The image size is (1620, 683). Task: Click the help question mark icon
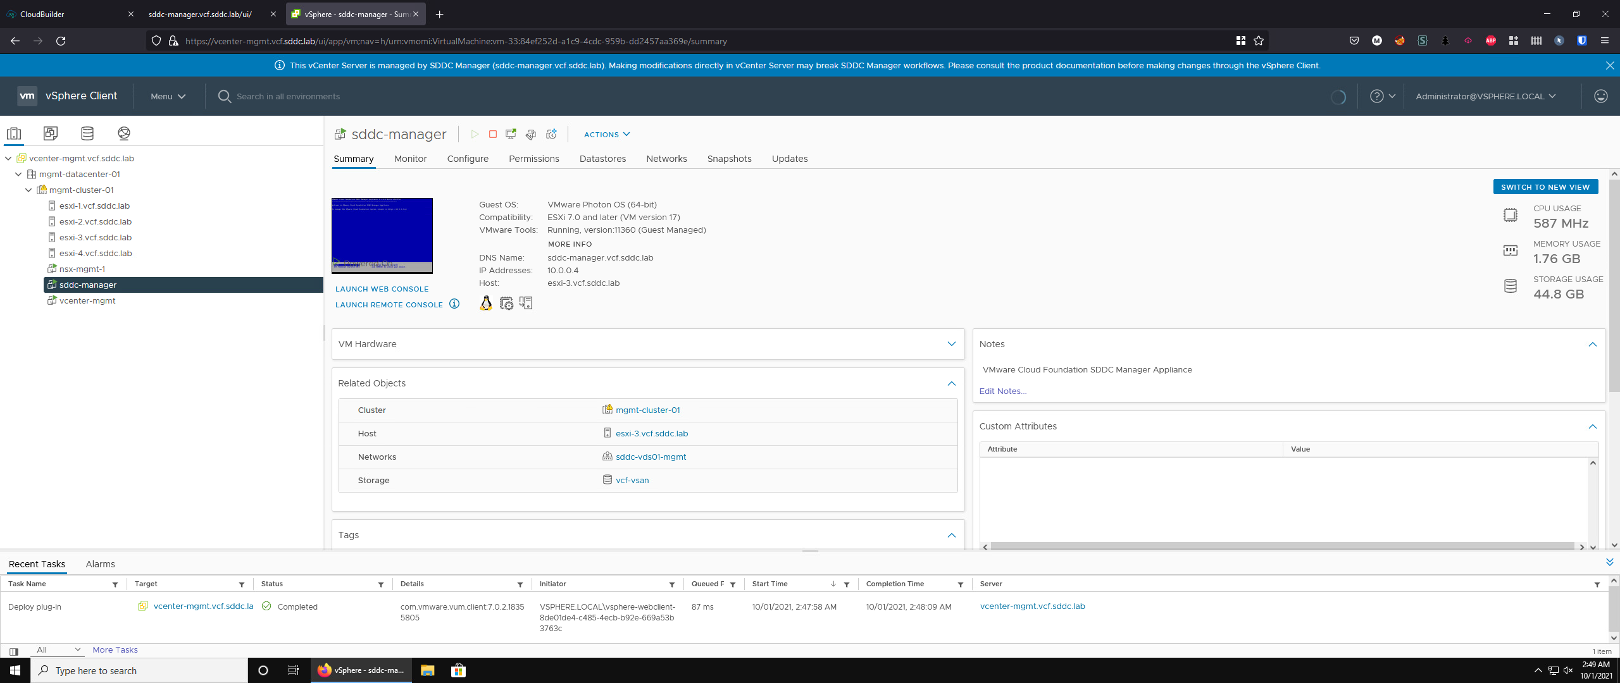pos(1377,96)
